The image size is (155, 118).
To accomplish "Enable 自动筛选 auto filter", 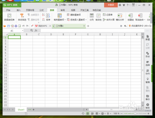I will point(22,17).
